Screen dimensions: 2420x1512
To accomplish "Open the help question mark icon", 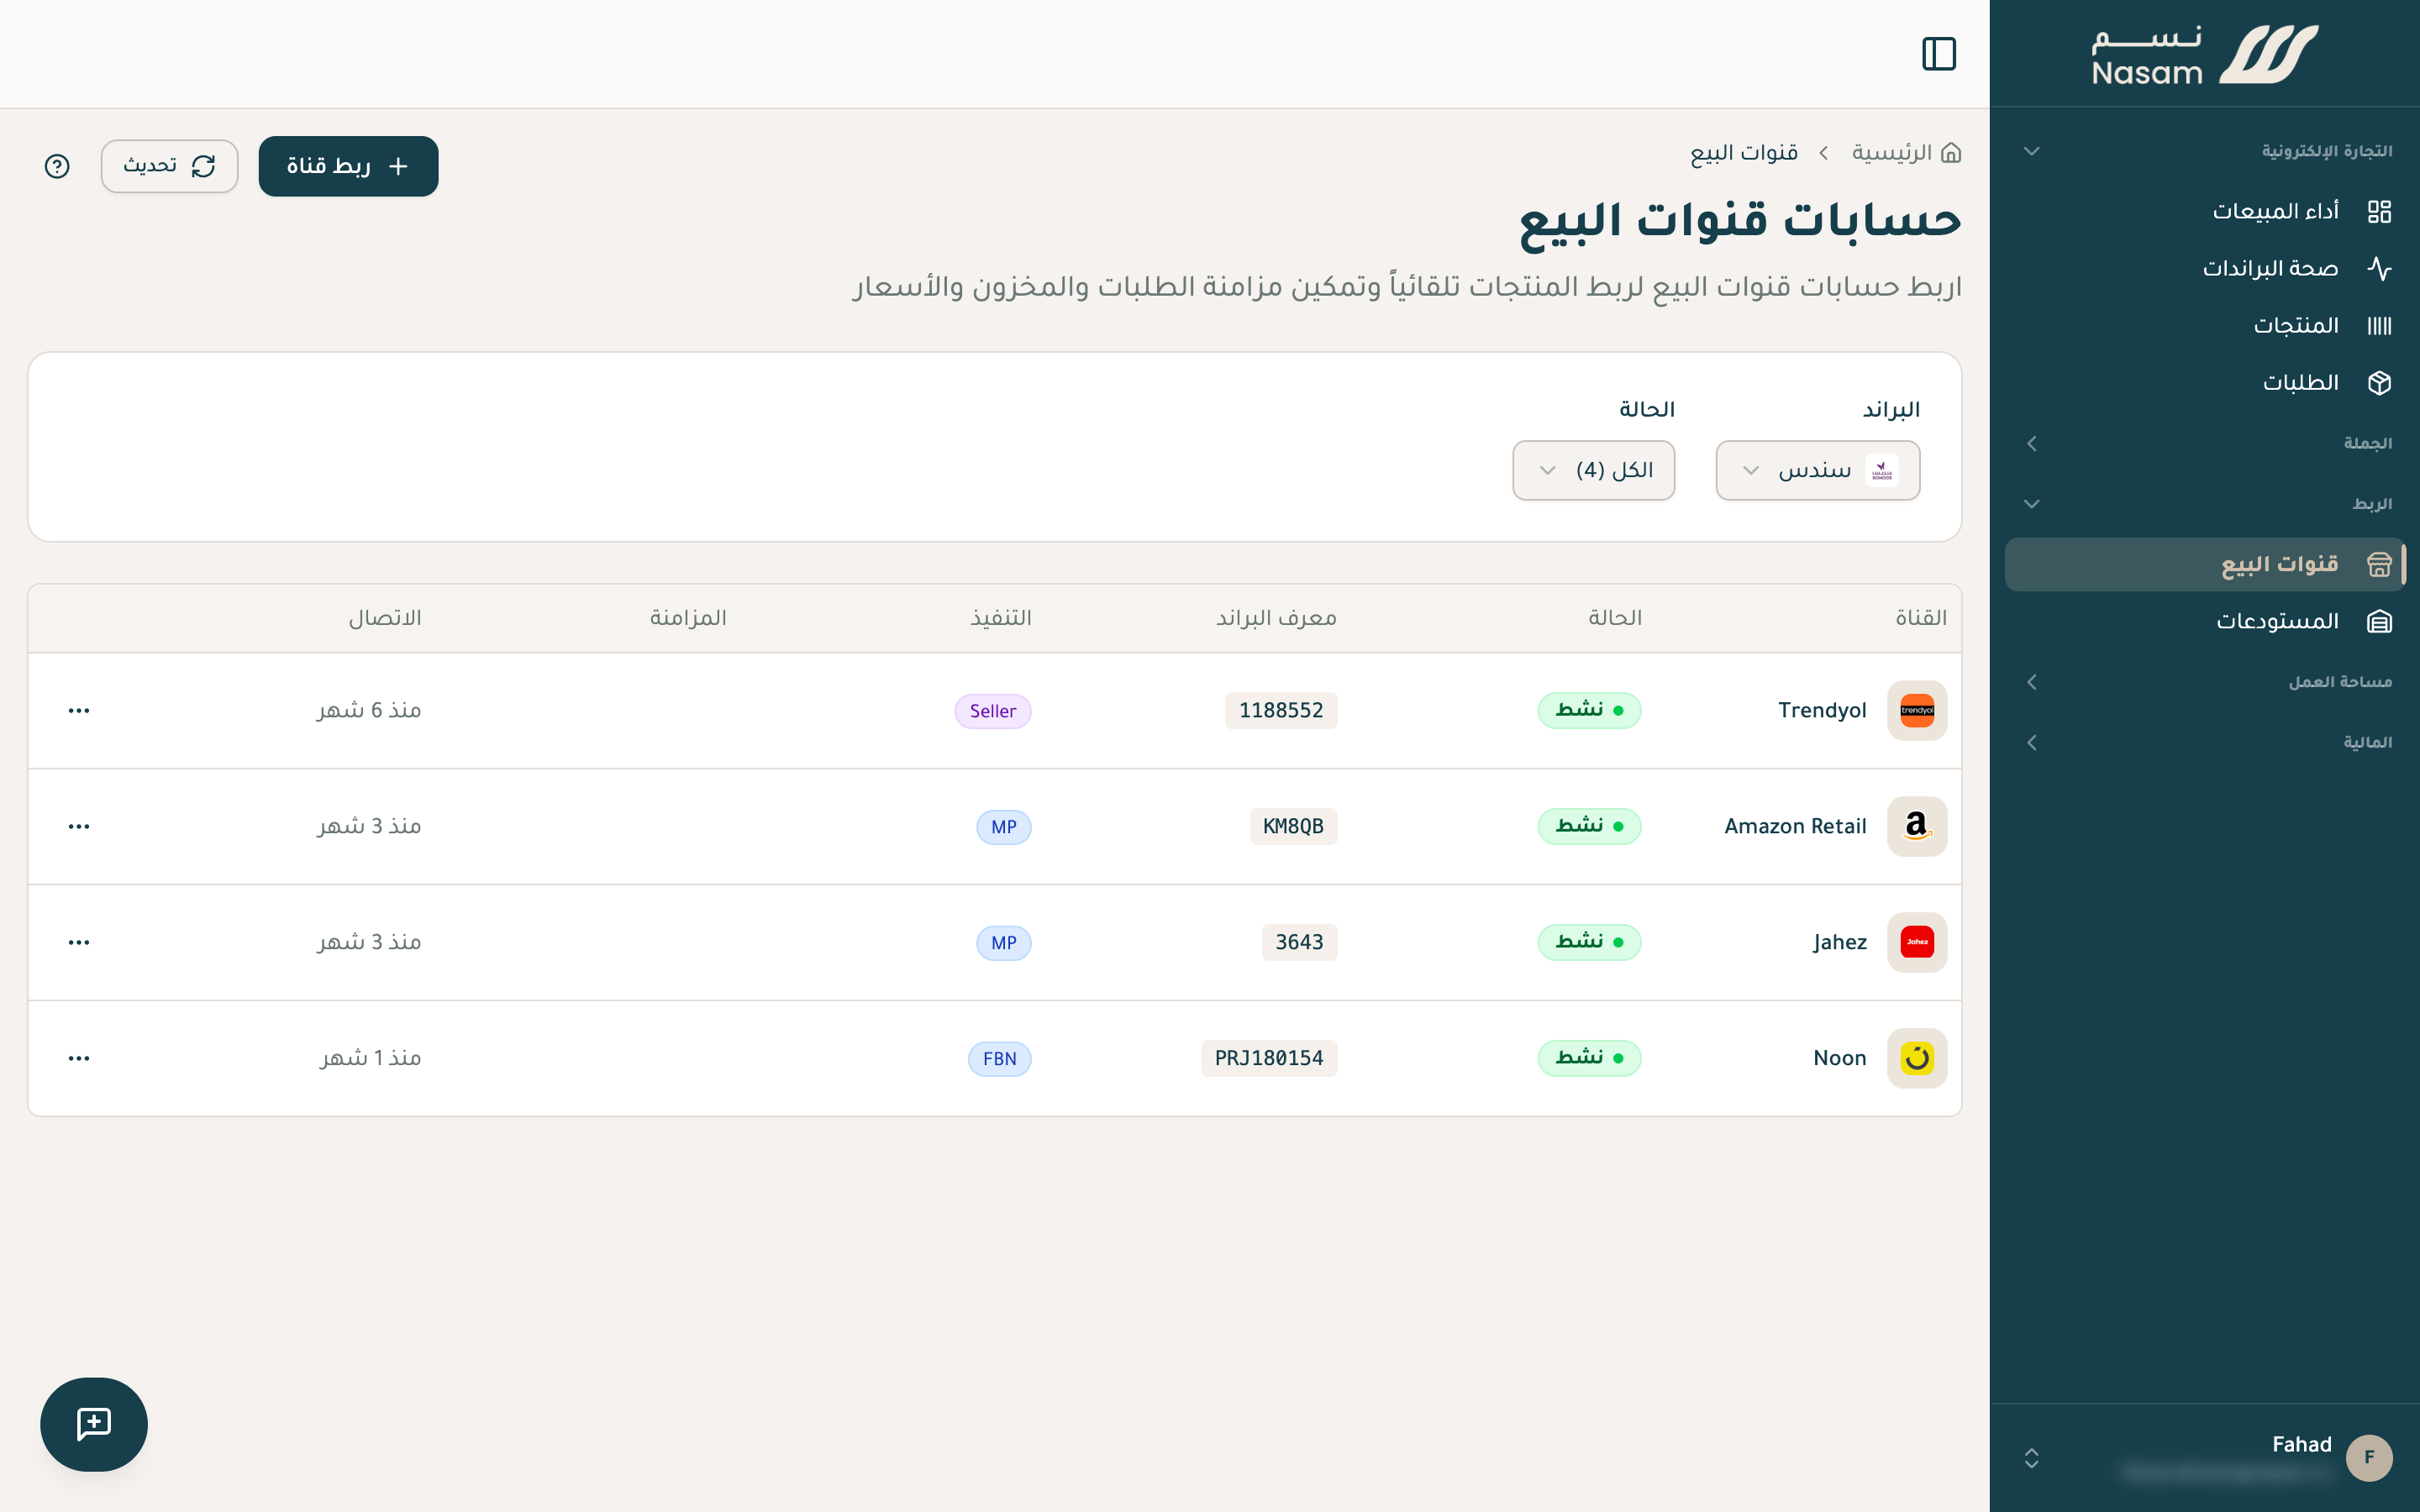I will (x=57, y=166).
